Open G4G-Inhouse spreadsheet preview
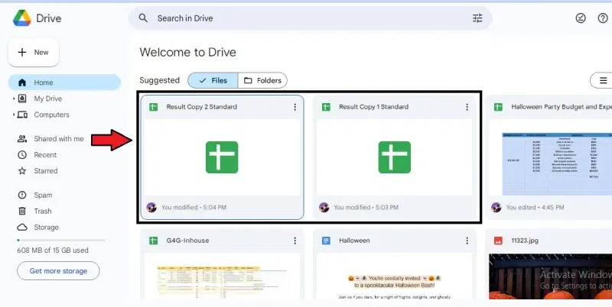 [222, 276]
